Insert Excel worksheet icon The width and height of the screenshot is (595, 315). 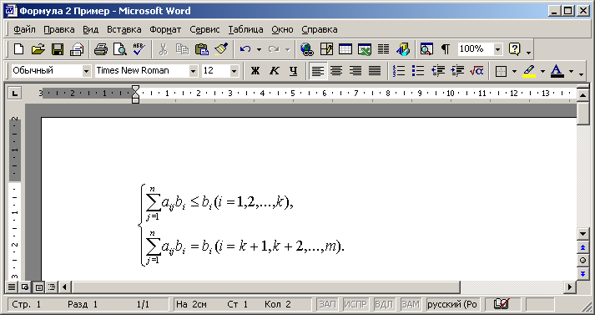pyautogui.click(x=365, y=49)
